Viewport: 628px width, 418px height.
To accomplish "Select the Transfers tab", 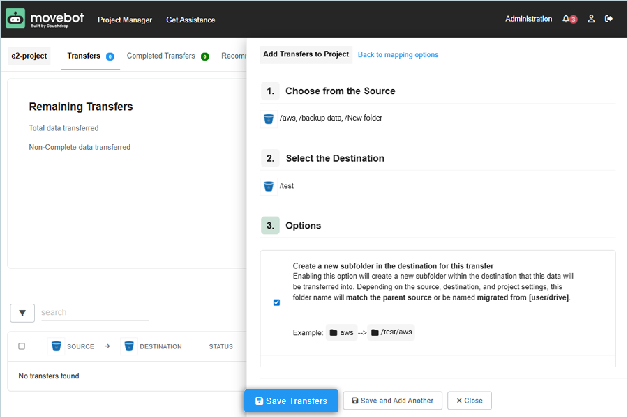I will point(84,56).
